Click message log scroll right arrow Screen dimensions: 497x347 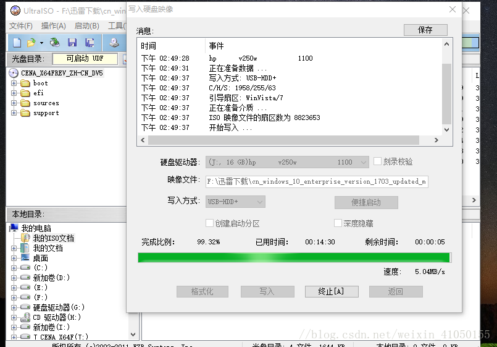click(436, 140)
